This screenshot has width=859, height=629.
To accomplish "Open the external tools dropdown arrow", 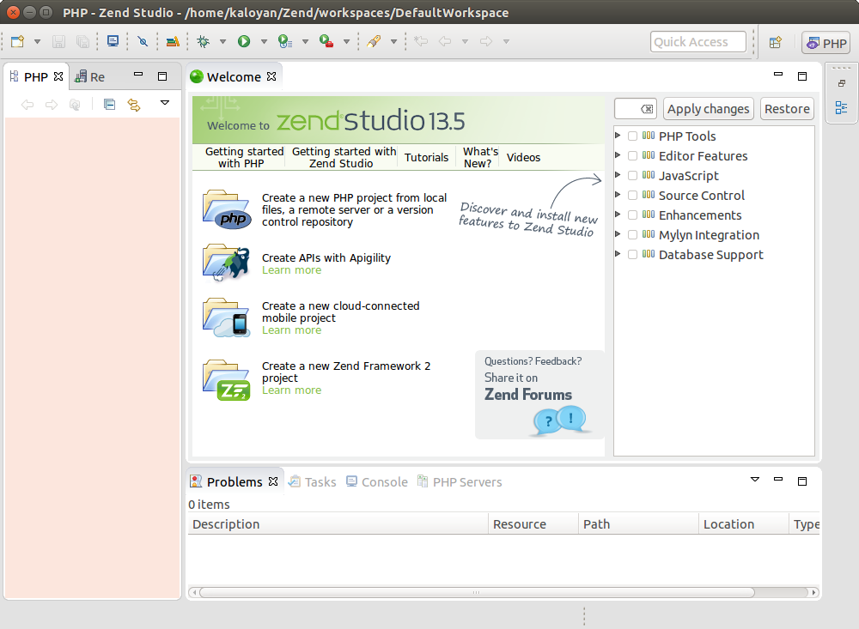I will tap(347, 41).
